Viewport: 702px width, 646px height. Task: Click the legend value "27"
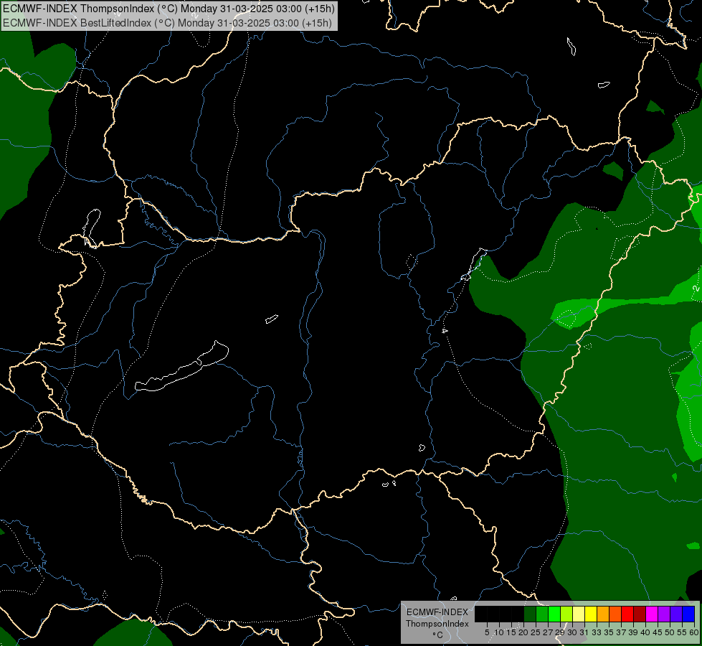point(548,632)
